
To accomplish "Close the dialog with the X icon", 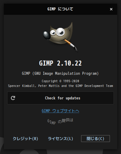I will [x=111, y=9].
